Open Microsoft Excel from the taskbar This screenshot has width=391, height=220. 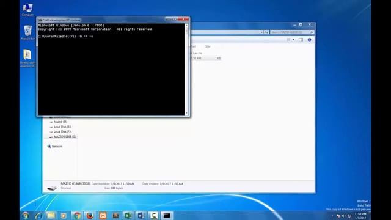(x=128, y=216)
